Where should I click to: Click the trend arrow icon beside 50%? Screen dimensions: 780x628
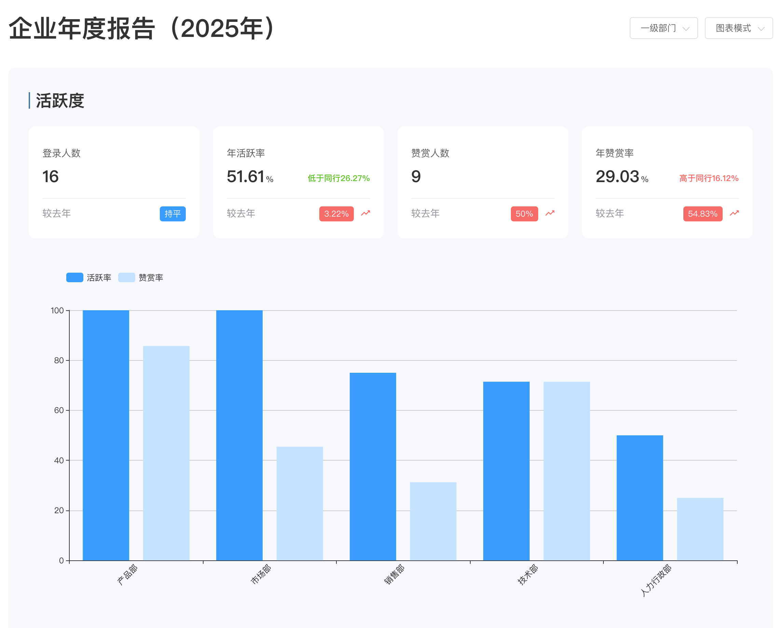point(550,213)
